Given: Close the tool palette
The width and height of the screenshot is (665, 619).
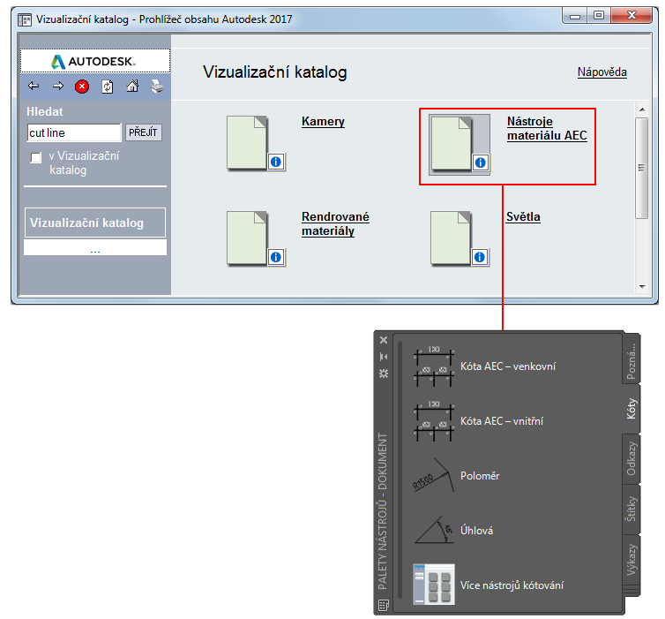Looking at the screenshot, I should (x=384, y=340).
